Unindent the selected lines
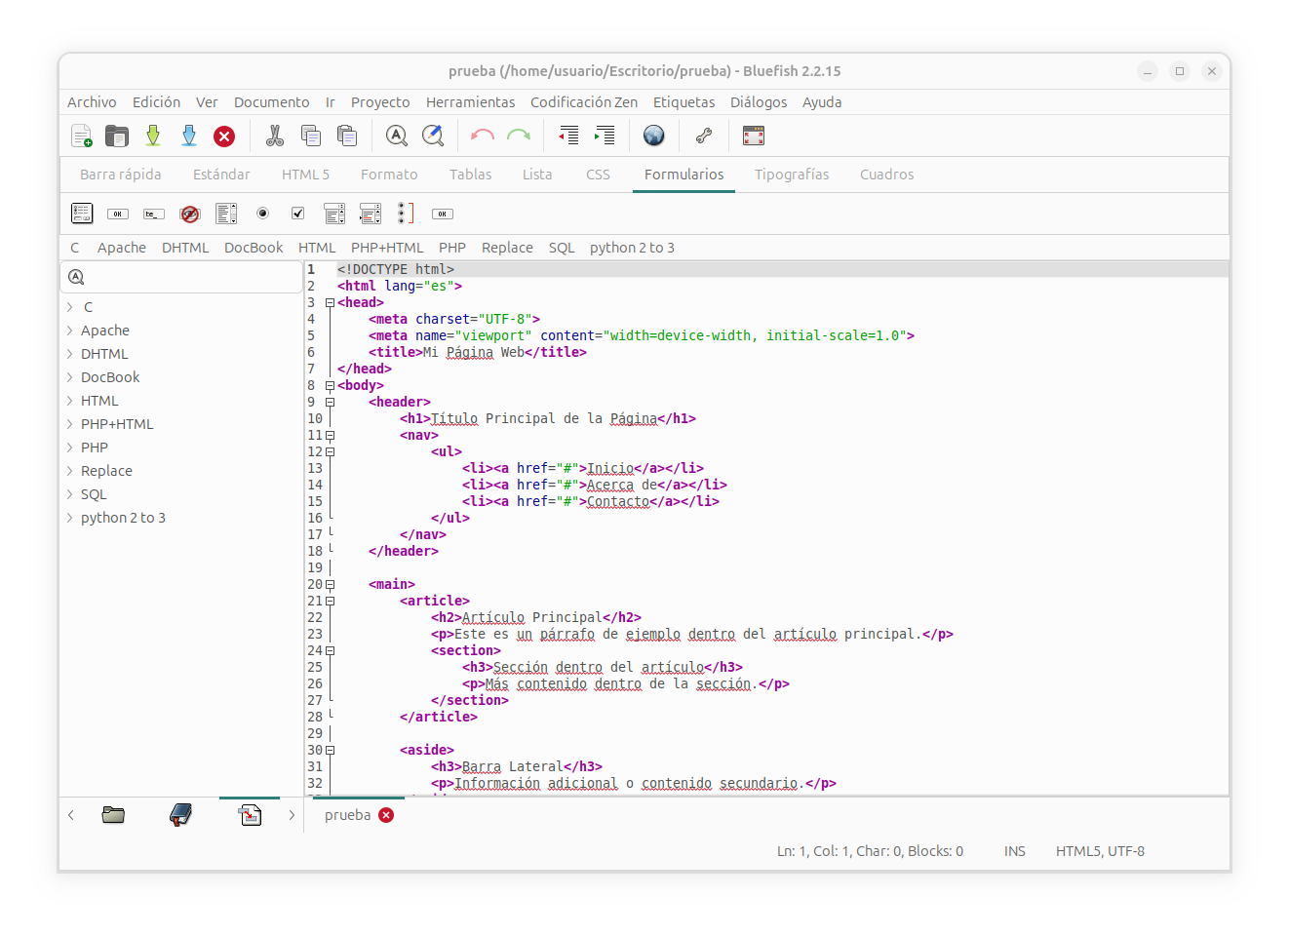1289x935 pixels. point(568,136)
